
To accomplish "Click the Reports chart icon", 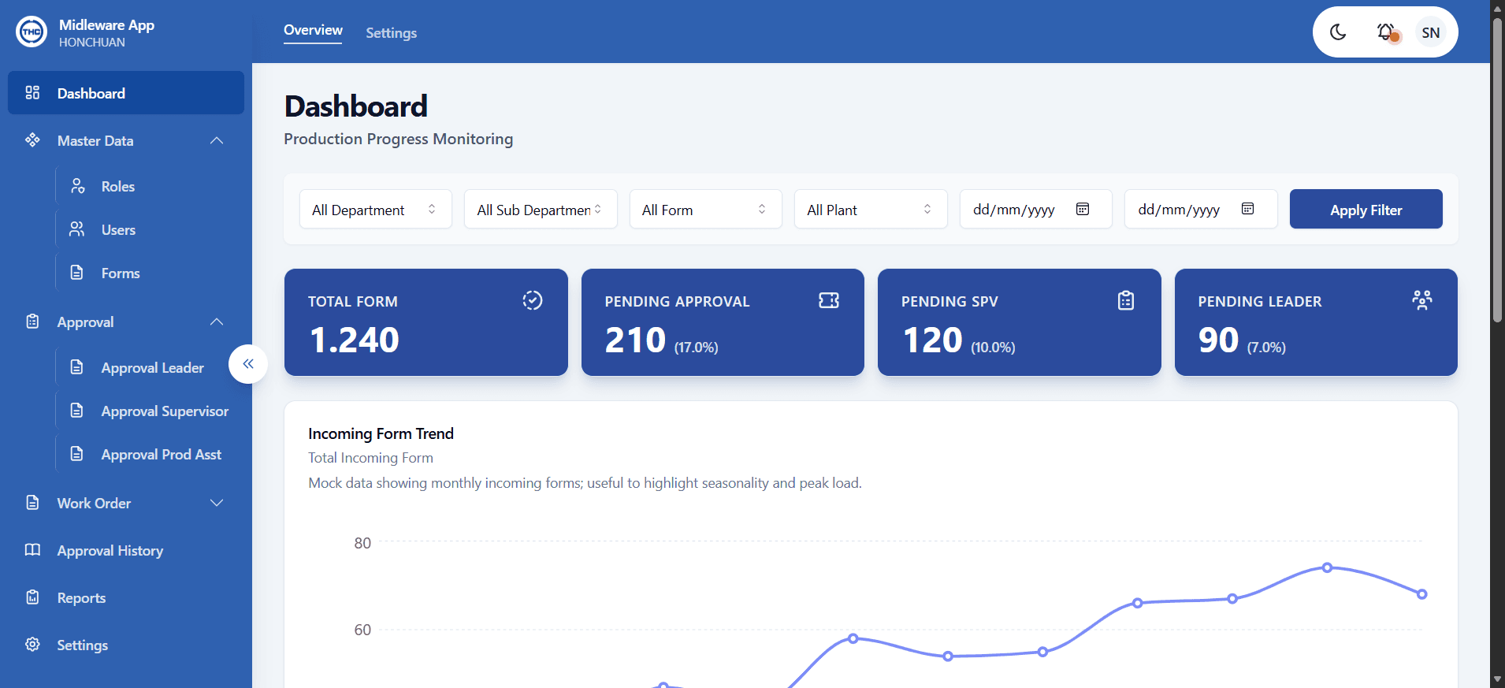I will [32, 597].
